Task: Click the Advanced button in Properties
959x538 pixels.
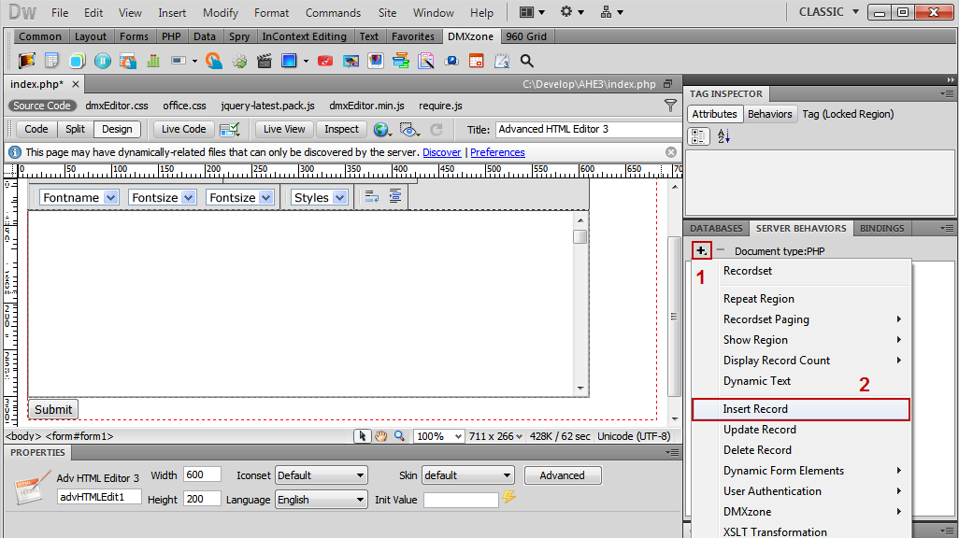Action: coord(562,475)
